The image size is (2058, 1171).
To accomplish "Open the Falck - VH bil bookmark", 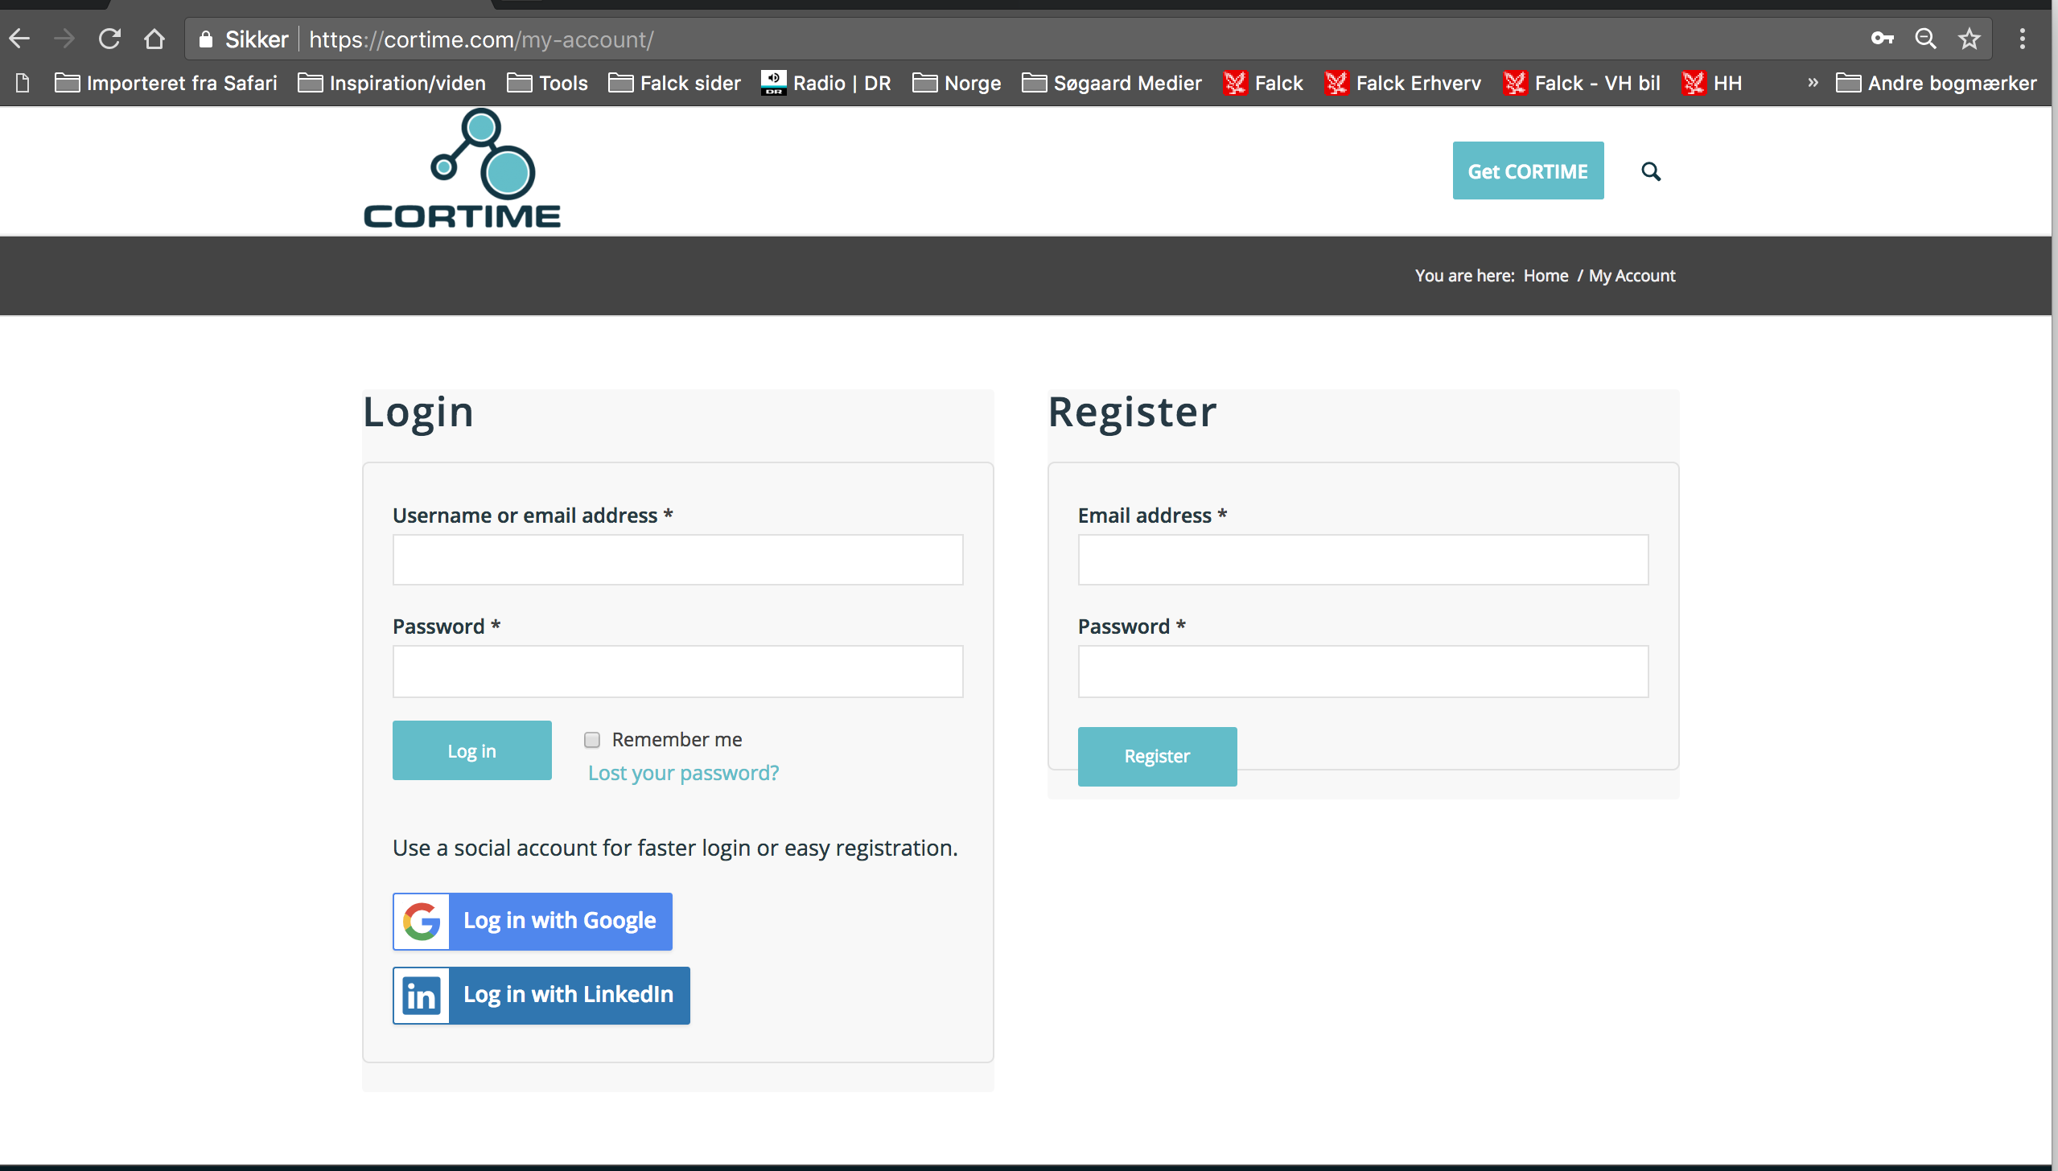I will click(1581, 83).
